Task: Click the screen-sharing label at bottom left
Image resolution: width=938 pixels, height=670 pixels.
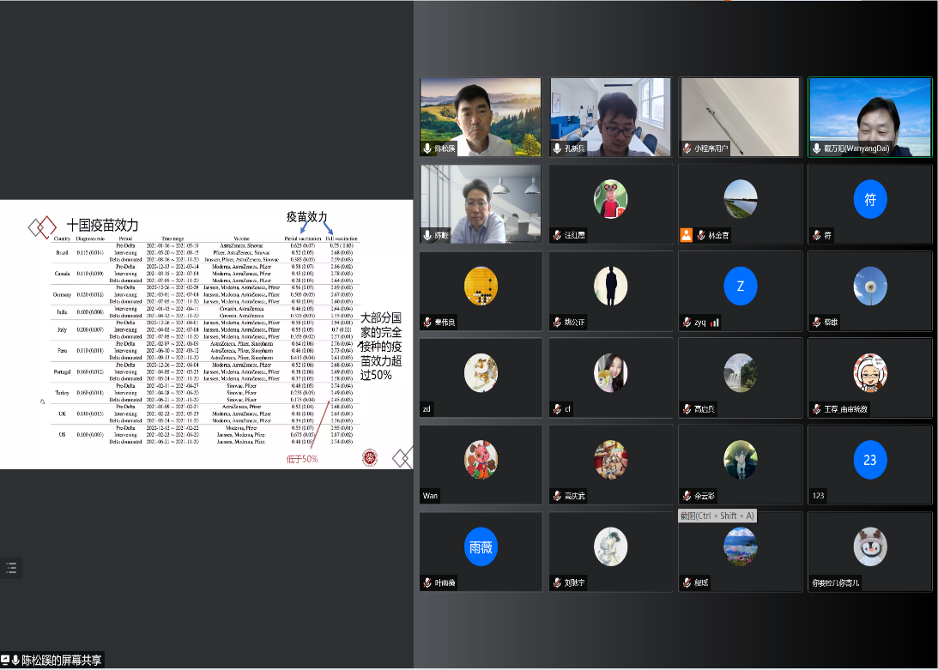Action: click(53, 660)
